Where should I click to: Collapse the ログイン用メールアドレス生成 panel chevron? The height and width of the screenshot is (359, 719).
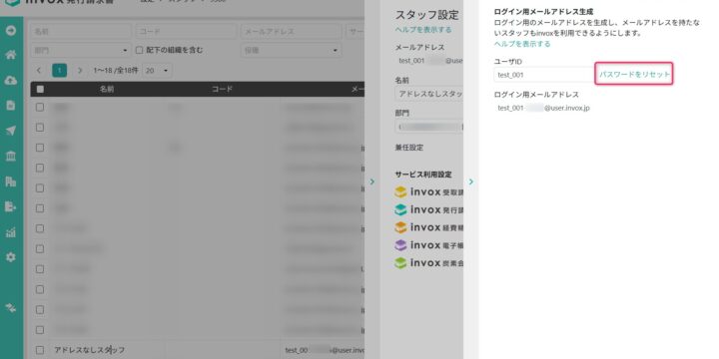[471, 181]
